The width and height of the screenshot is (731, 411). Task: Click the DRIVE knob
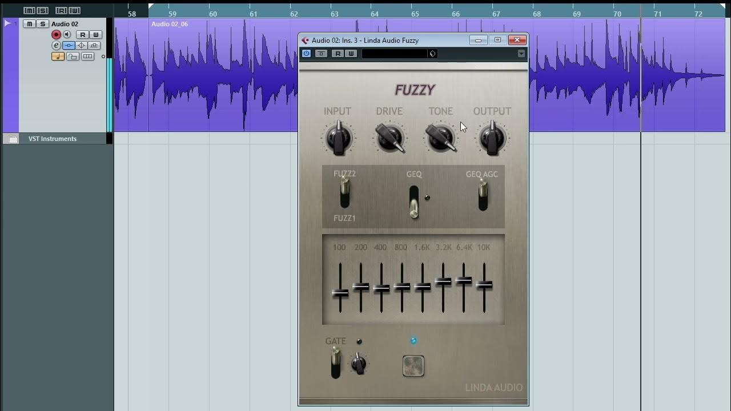tap(389, 138)
